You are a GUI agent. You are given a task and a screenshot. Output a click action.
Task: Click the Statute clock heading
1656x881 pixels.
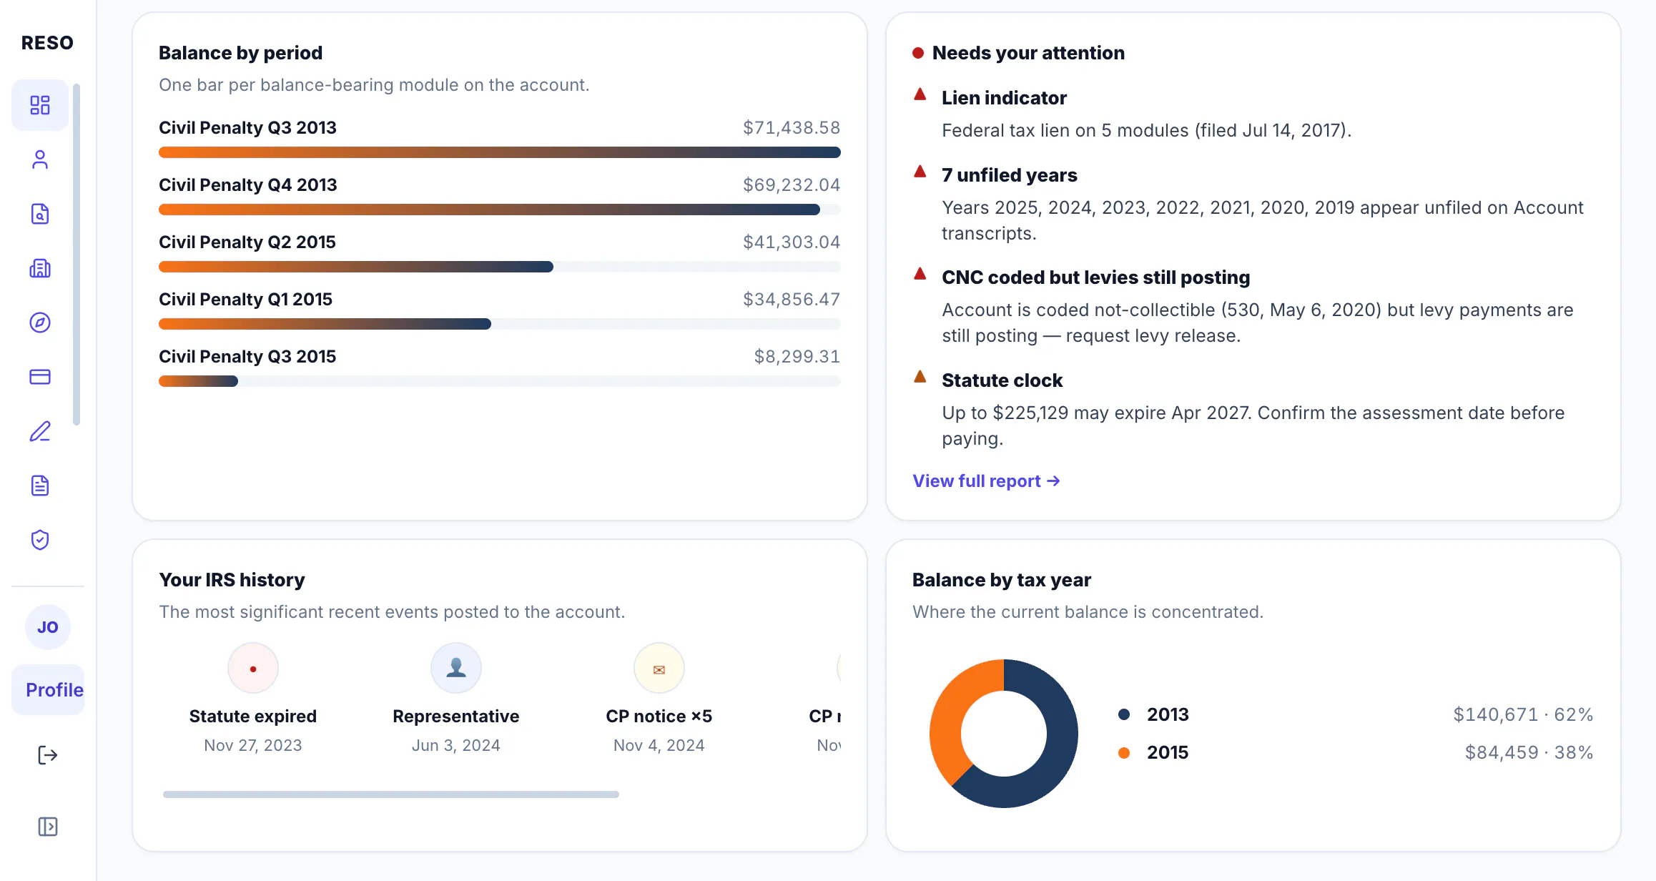(x=1002, y=380)
